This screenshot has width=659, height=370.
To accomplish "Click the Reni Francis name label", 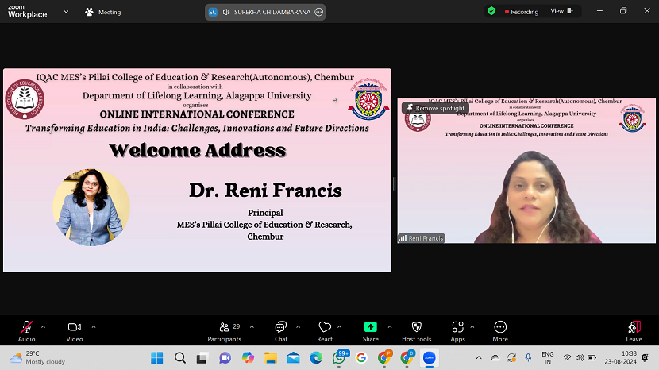I will point(422,238).
